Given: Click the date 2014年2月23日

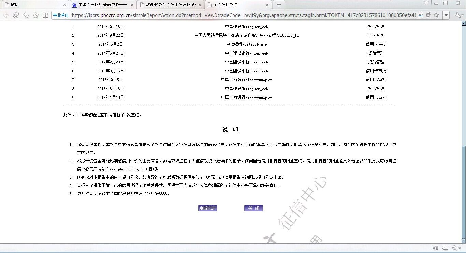Looking at the screenshot, I should (x=111, y=62).
